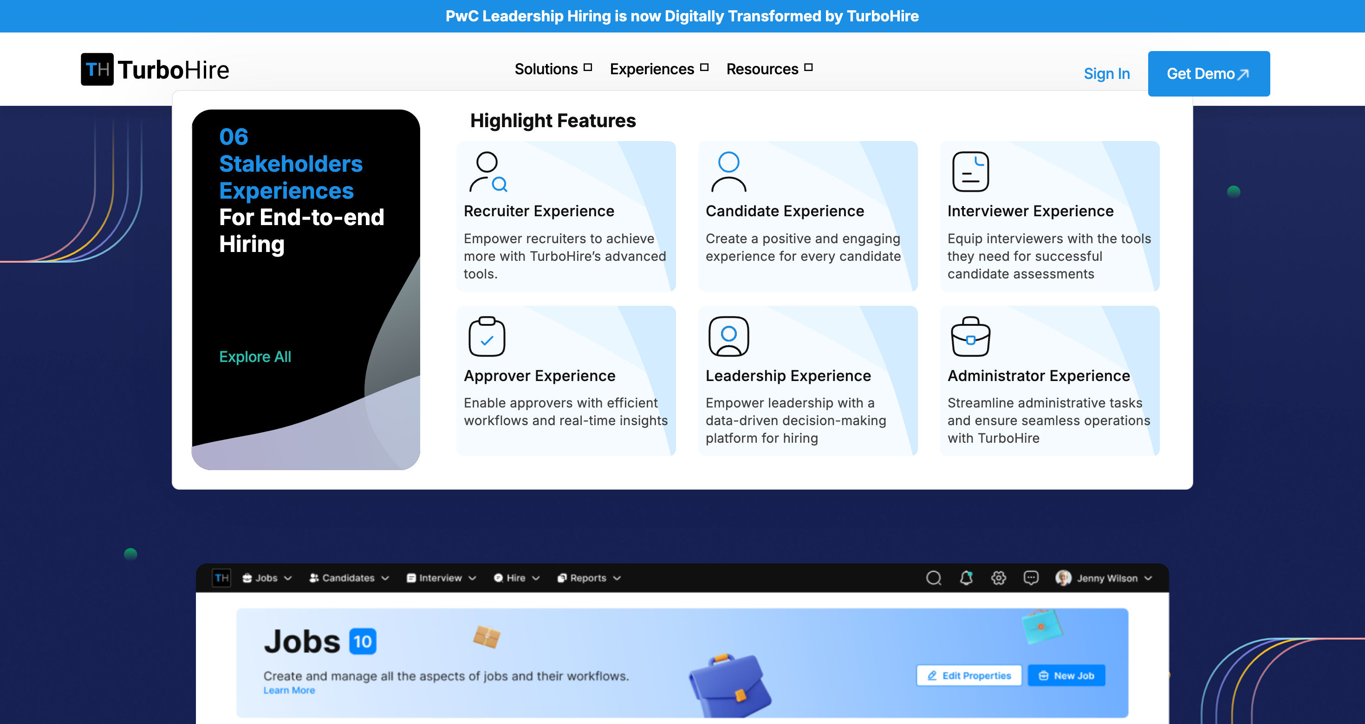Click the Leadership Experience profile icon

(x=728, y=336)
